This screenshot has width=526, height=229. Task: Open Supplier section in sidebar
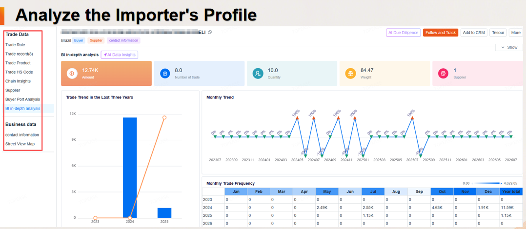pos(13,90)
